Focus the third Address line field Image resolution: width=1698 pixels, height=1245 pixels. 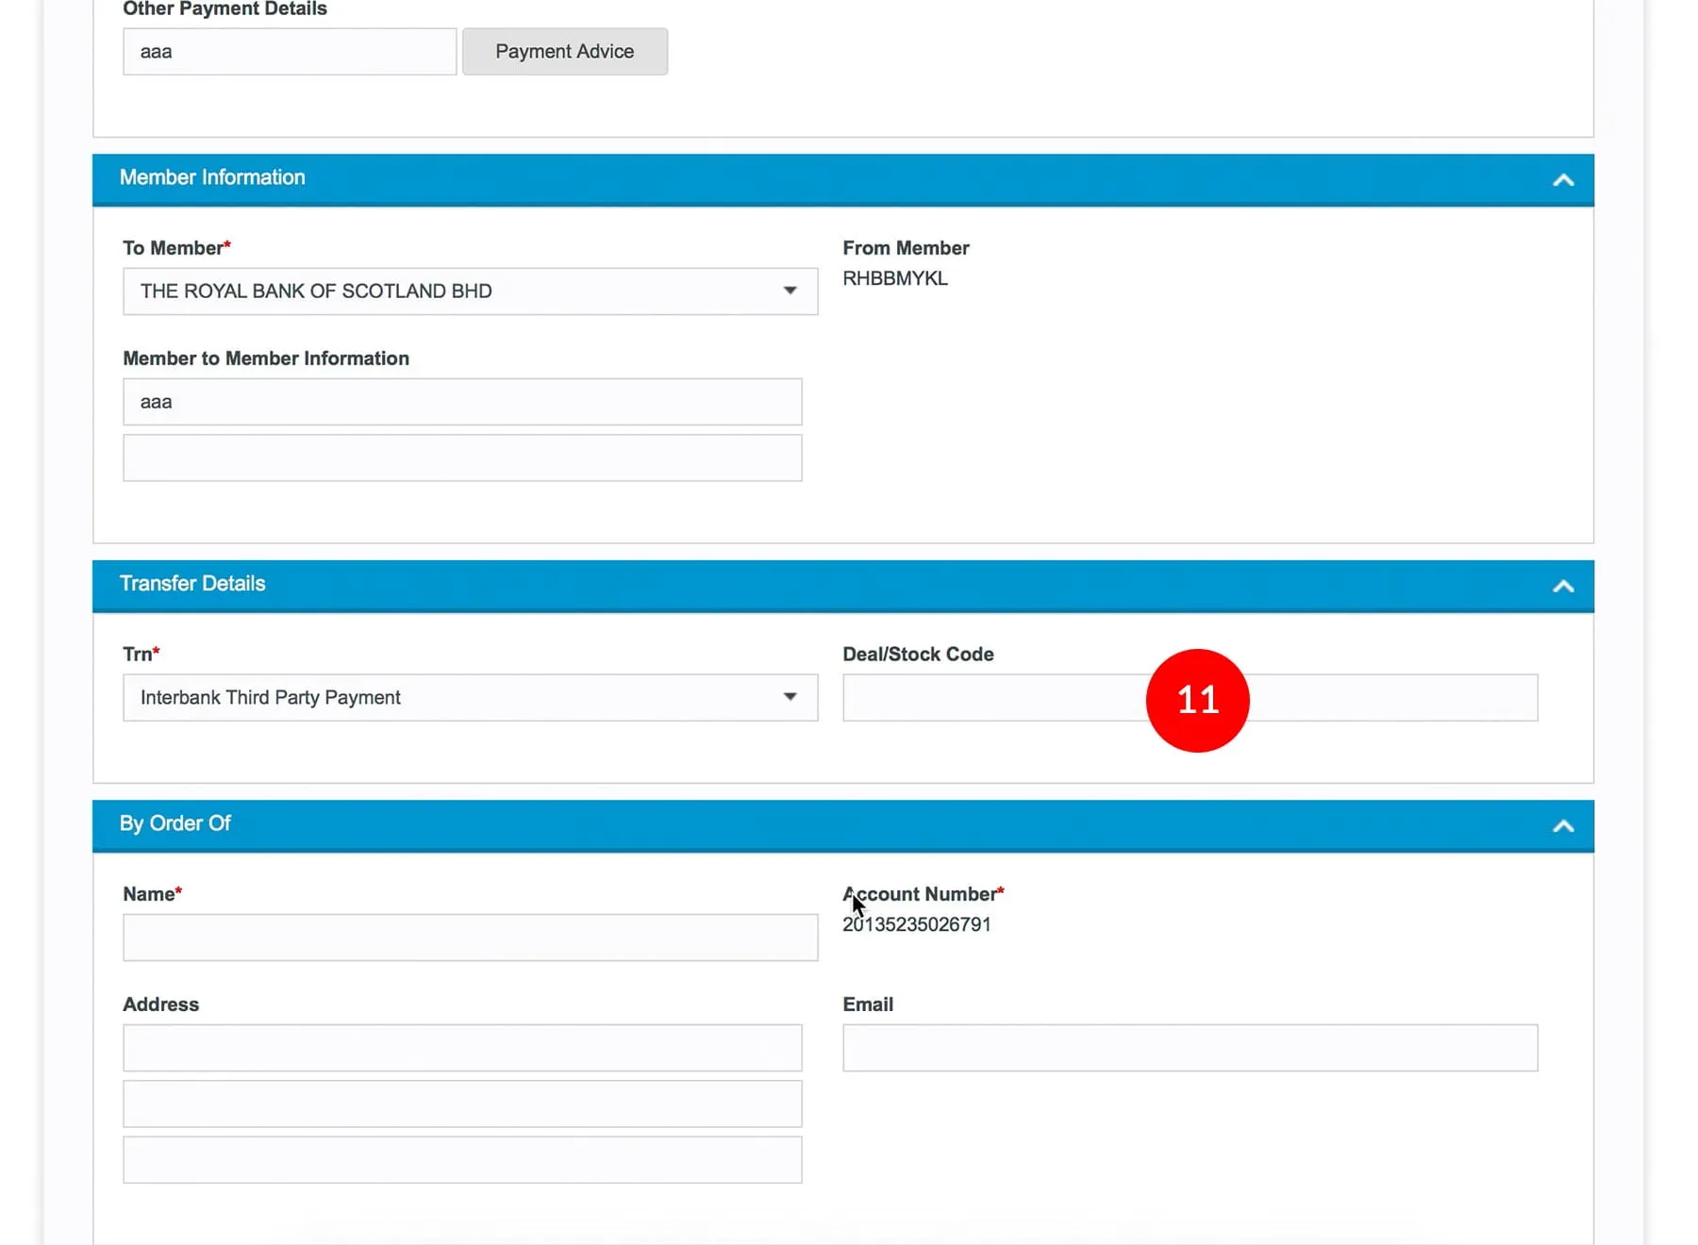click(462, 1159)
